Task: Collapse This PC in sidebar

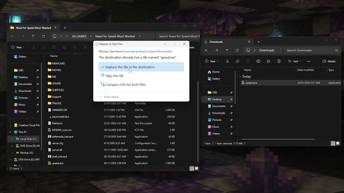Action: click(10, 132)
